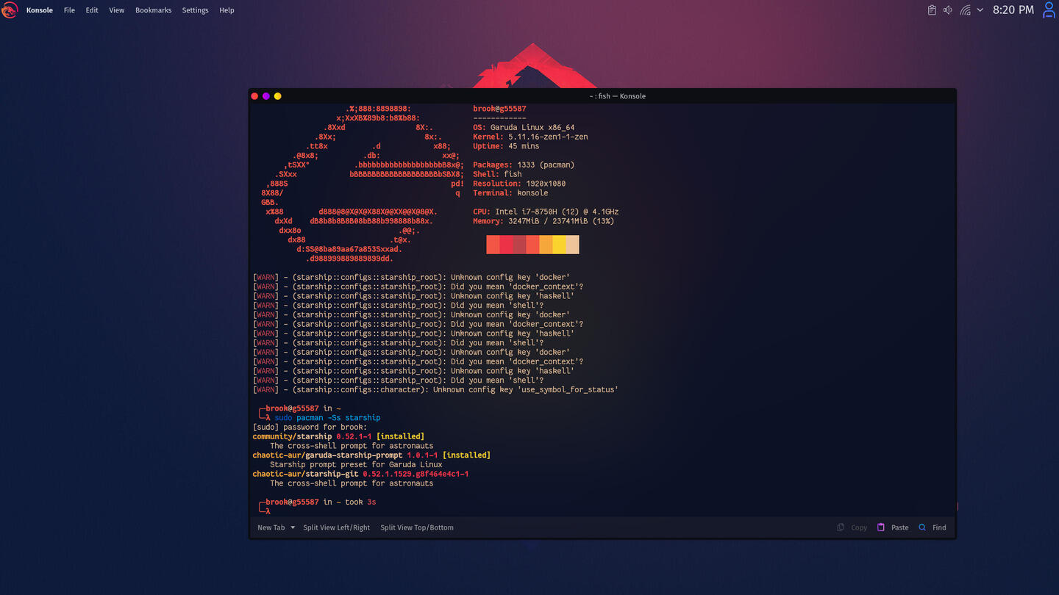Viewport: 1059px width, 595px height.
Task: Open the View menu
Action: click(117, 10)
